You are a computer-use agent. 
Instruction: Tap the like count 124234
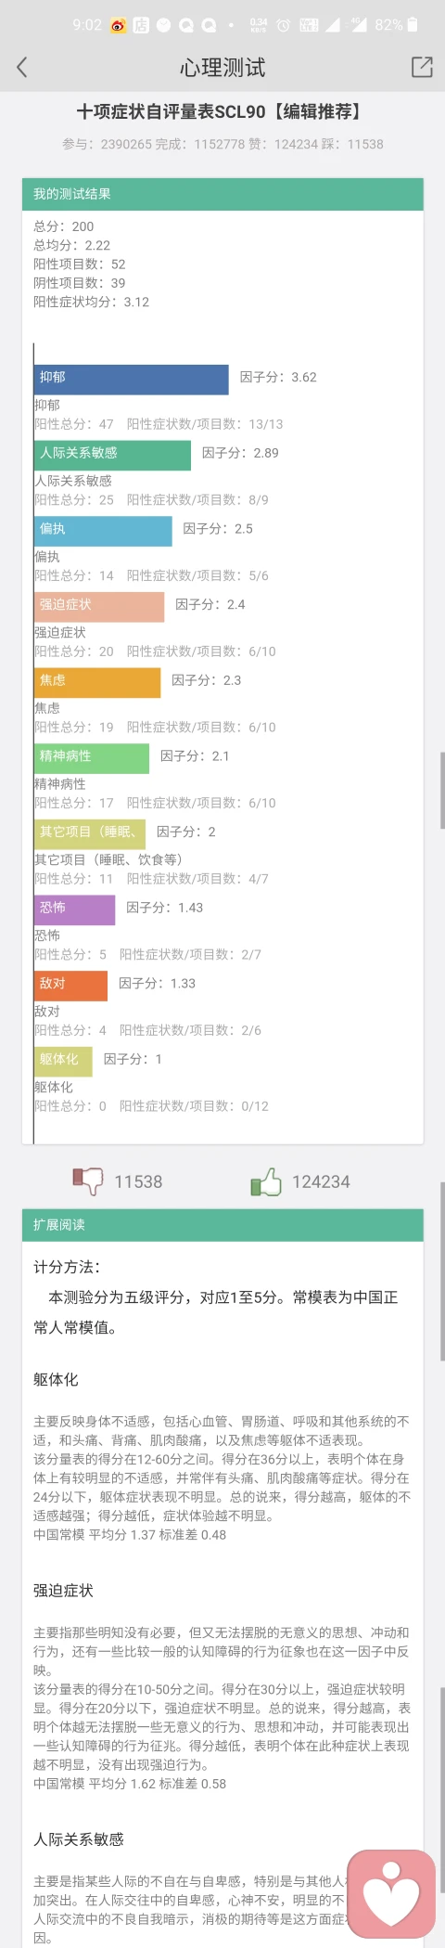[321, 1181]
